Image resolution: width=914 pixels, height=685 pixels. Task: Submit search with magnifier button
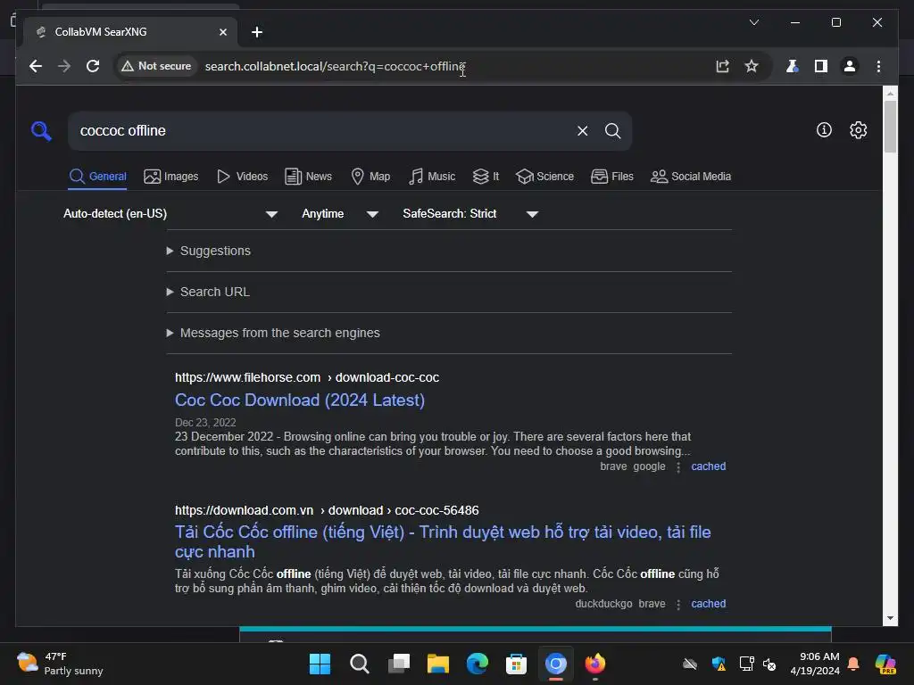click(x=612, y=130)
